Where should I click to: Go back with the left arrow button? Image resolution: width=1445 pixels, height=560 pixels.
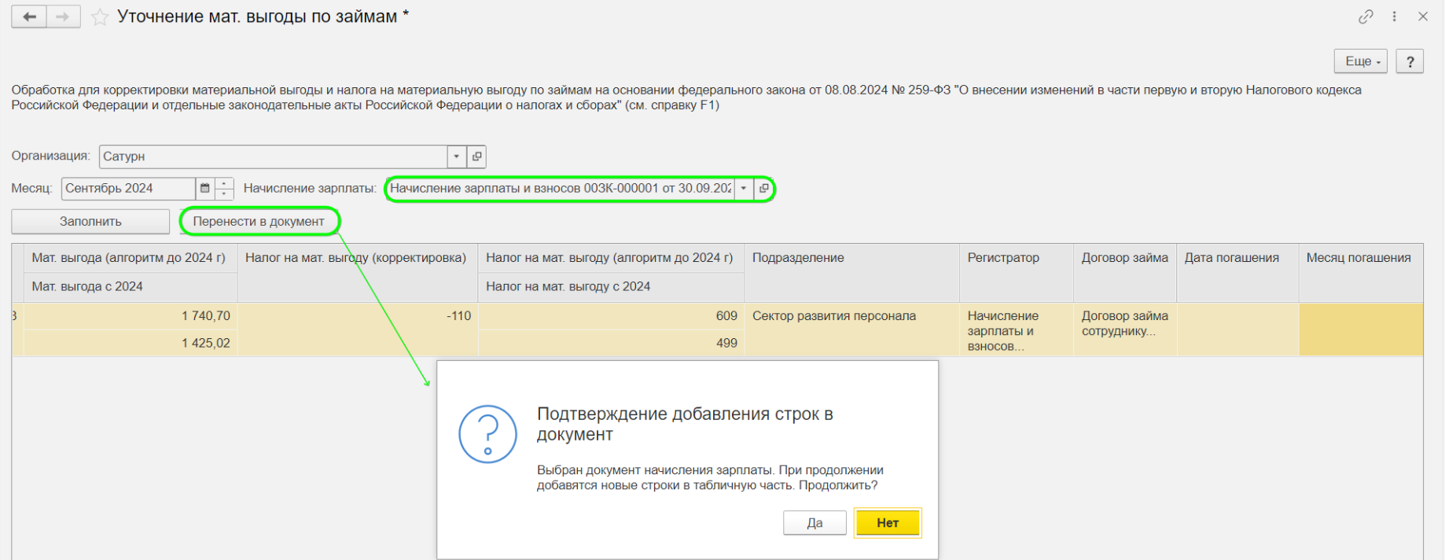[x=29, y=17]
